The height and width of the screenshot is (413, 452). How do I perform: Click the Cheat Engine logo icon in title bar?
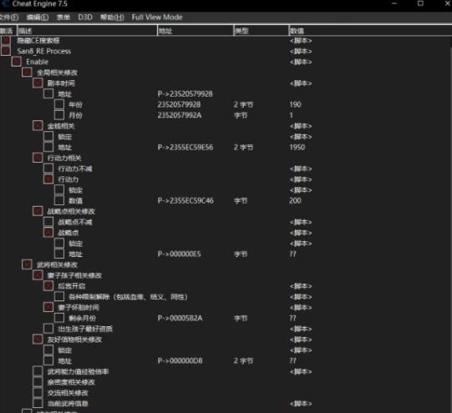point(5,3)
